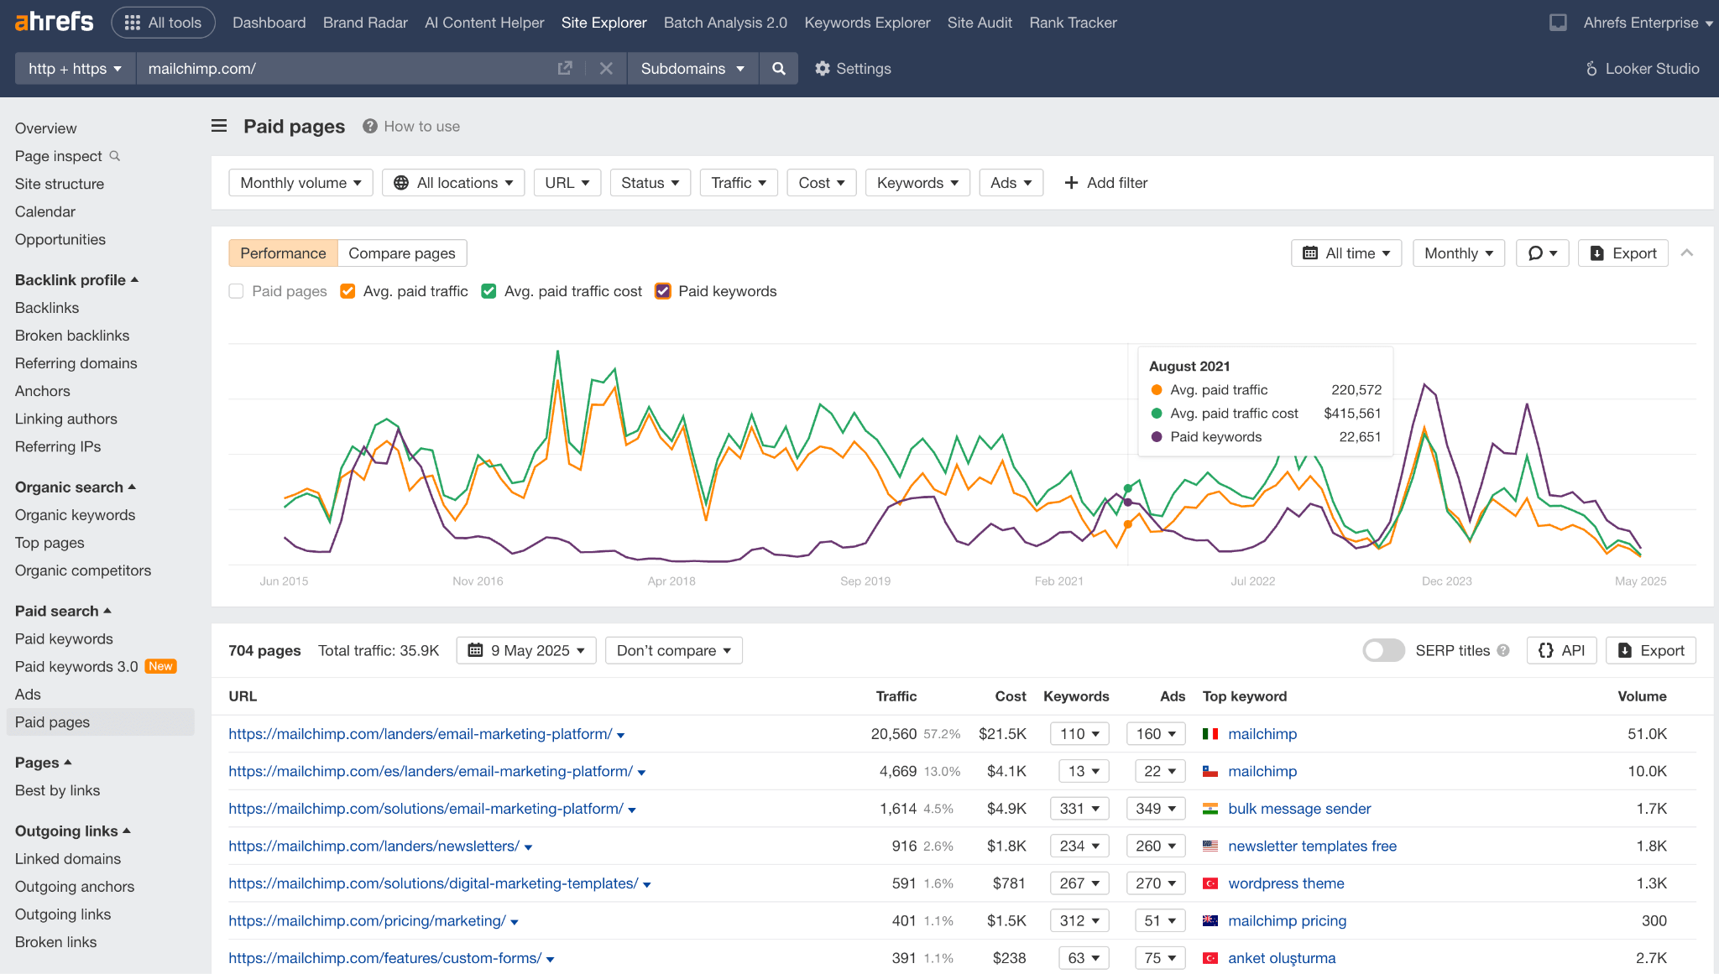Enable the Paid pages checkbox
This screenshot has height=974, width=1719.
tap(237, 291)
